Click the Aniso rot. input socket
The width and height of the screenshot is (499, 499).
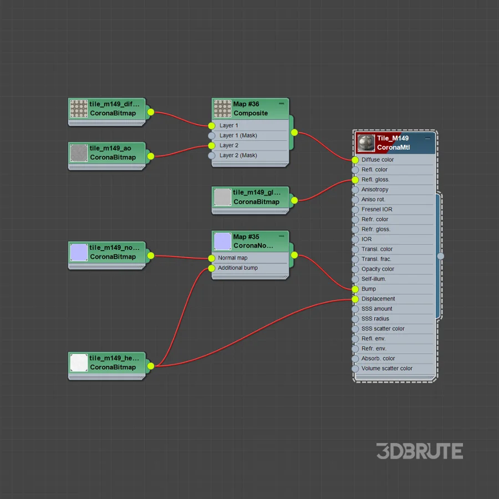tap(355, 200)
